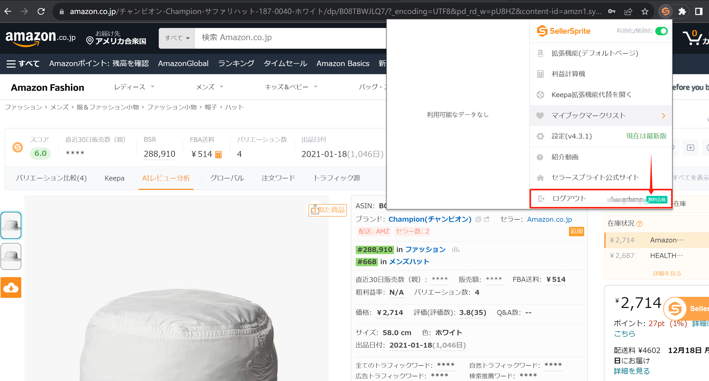The width and height of the screenshot is (709, 381).
Task: Click the orange 追加 button
Action: pos(576,231)
